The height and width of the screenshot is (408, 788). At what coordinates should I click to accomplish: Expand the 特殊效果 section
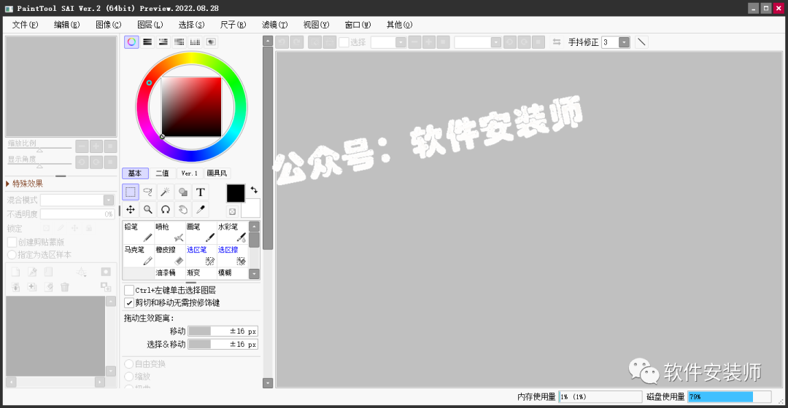tap(24, 184)
